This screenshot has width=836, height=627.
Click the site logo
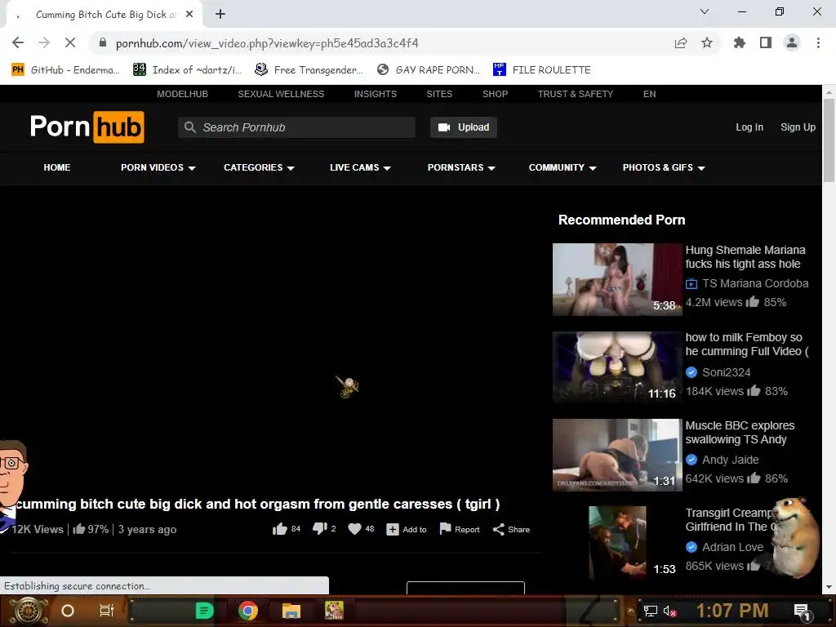(x=87, y=127)
